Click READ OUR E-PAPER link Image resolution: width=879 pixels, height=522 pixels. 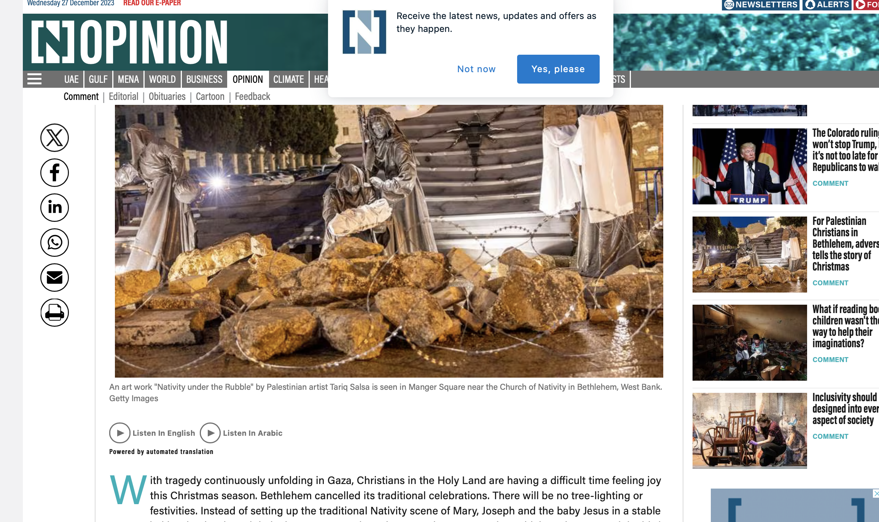point(152,3)
